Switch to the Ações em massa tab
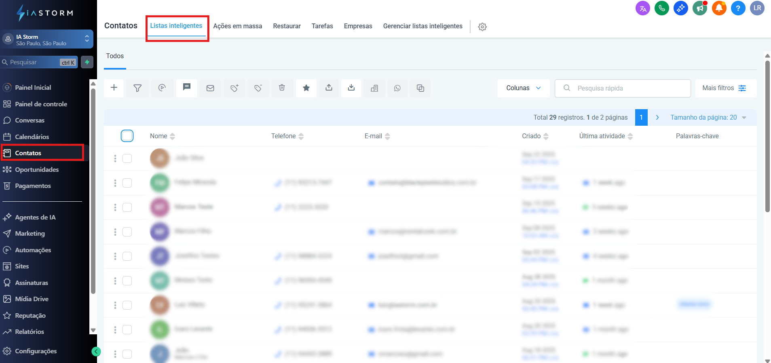 (237, 26)
